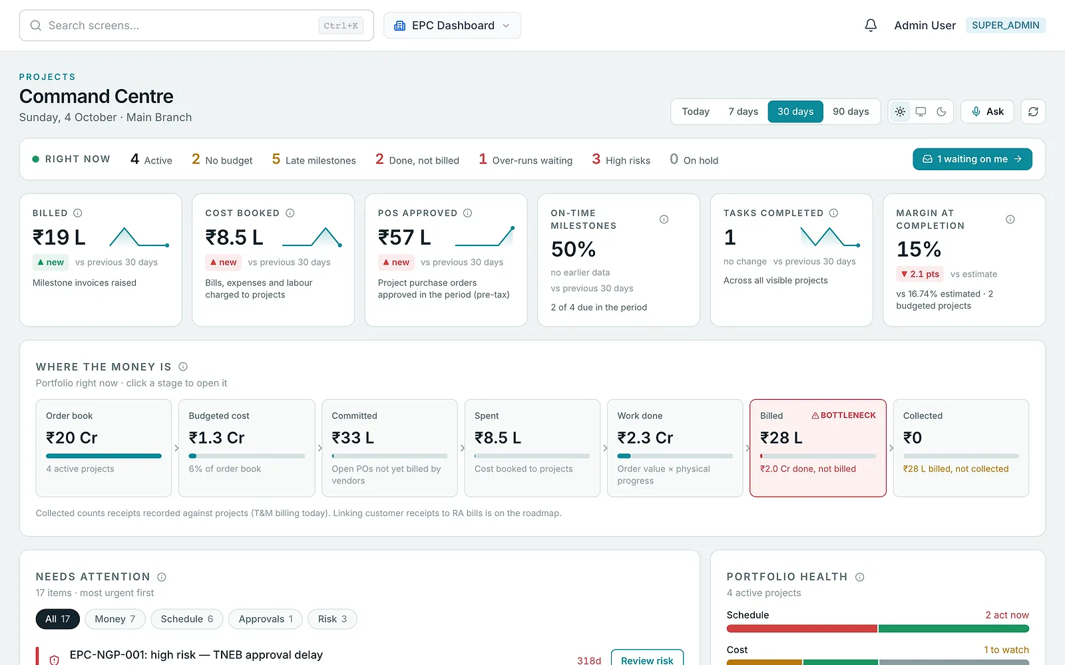This screenshot has height=665, width=1065.
Task: Open info icon for Margin at Completion
Action: tap(1010, 219)
